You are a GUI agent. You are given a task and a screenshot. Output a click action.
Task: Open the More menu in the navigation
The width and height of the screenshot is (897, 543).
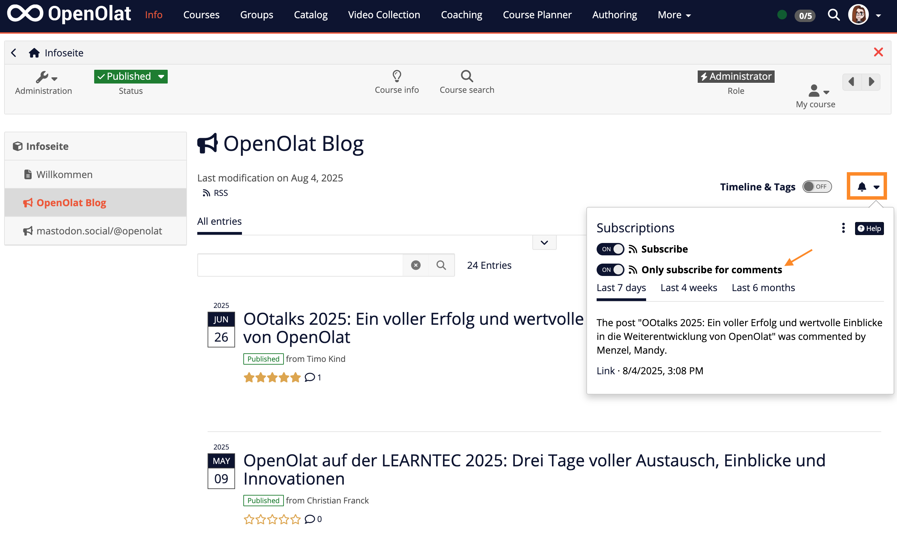point(674,14)
